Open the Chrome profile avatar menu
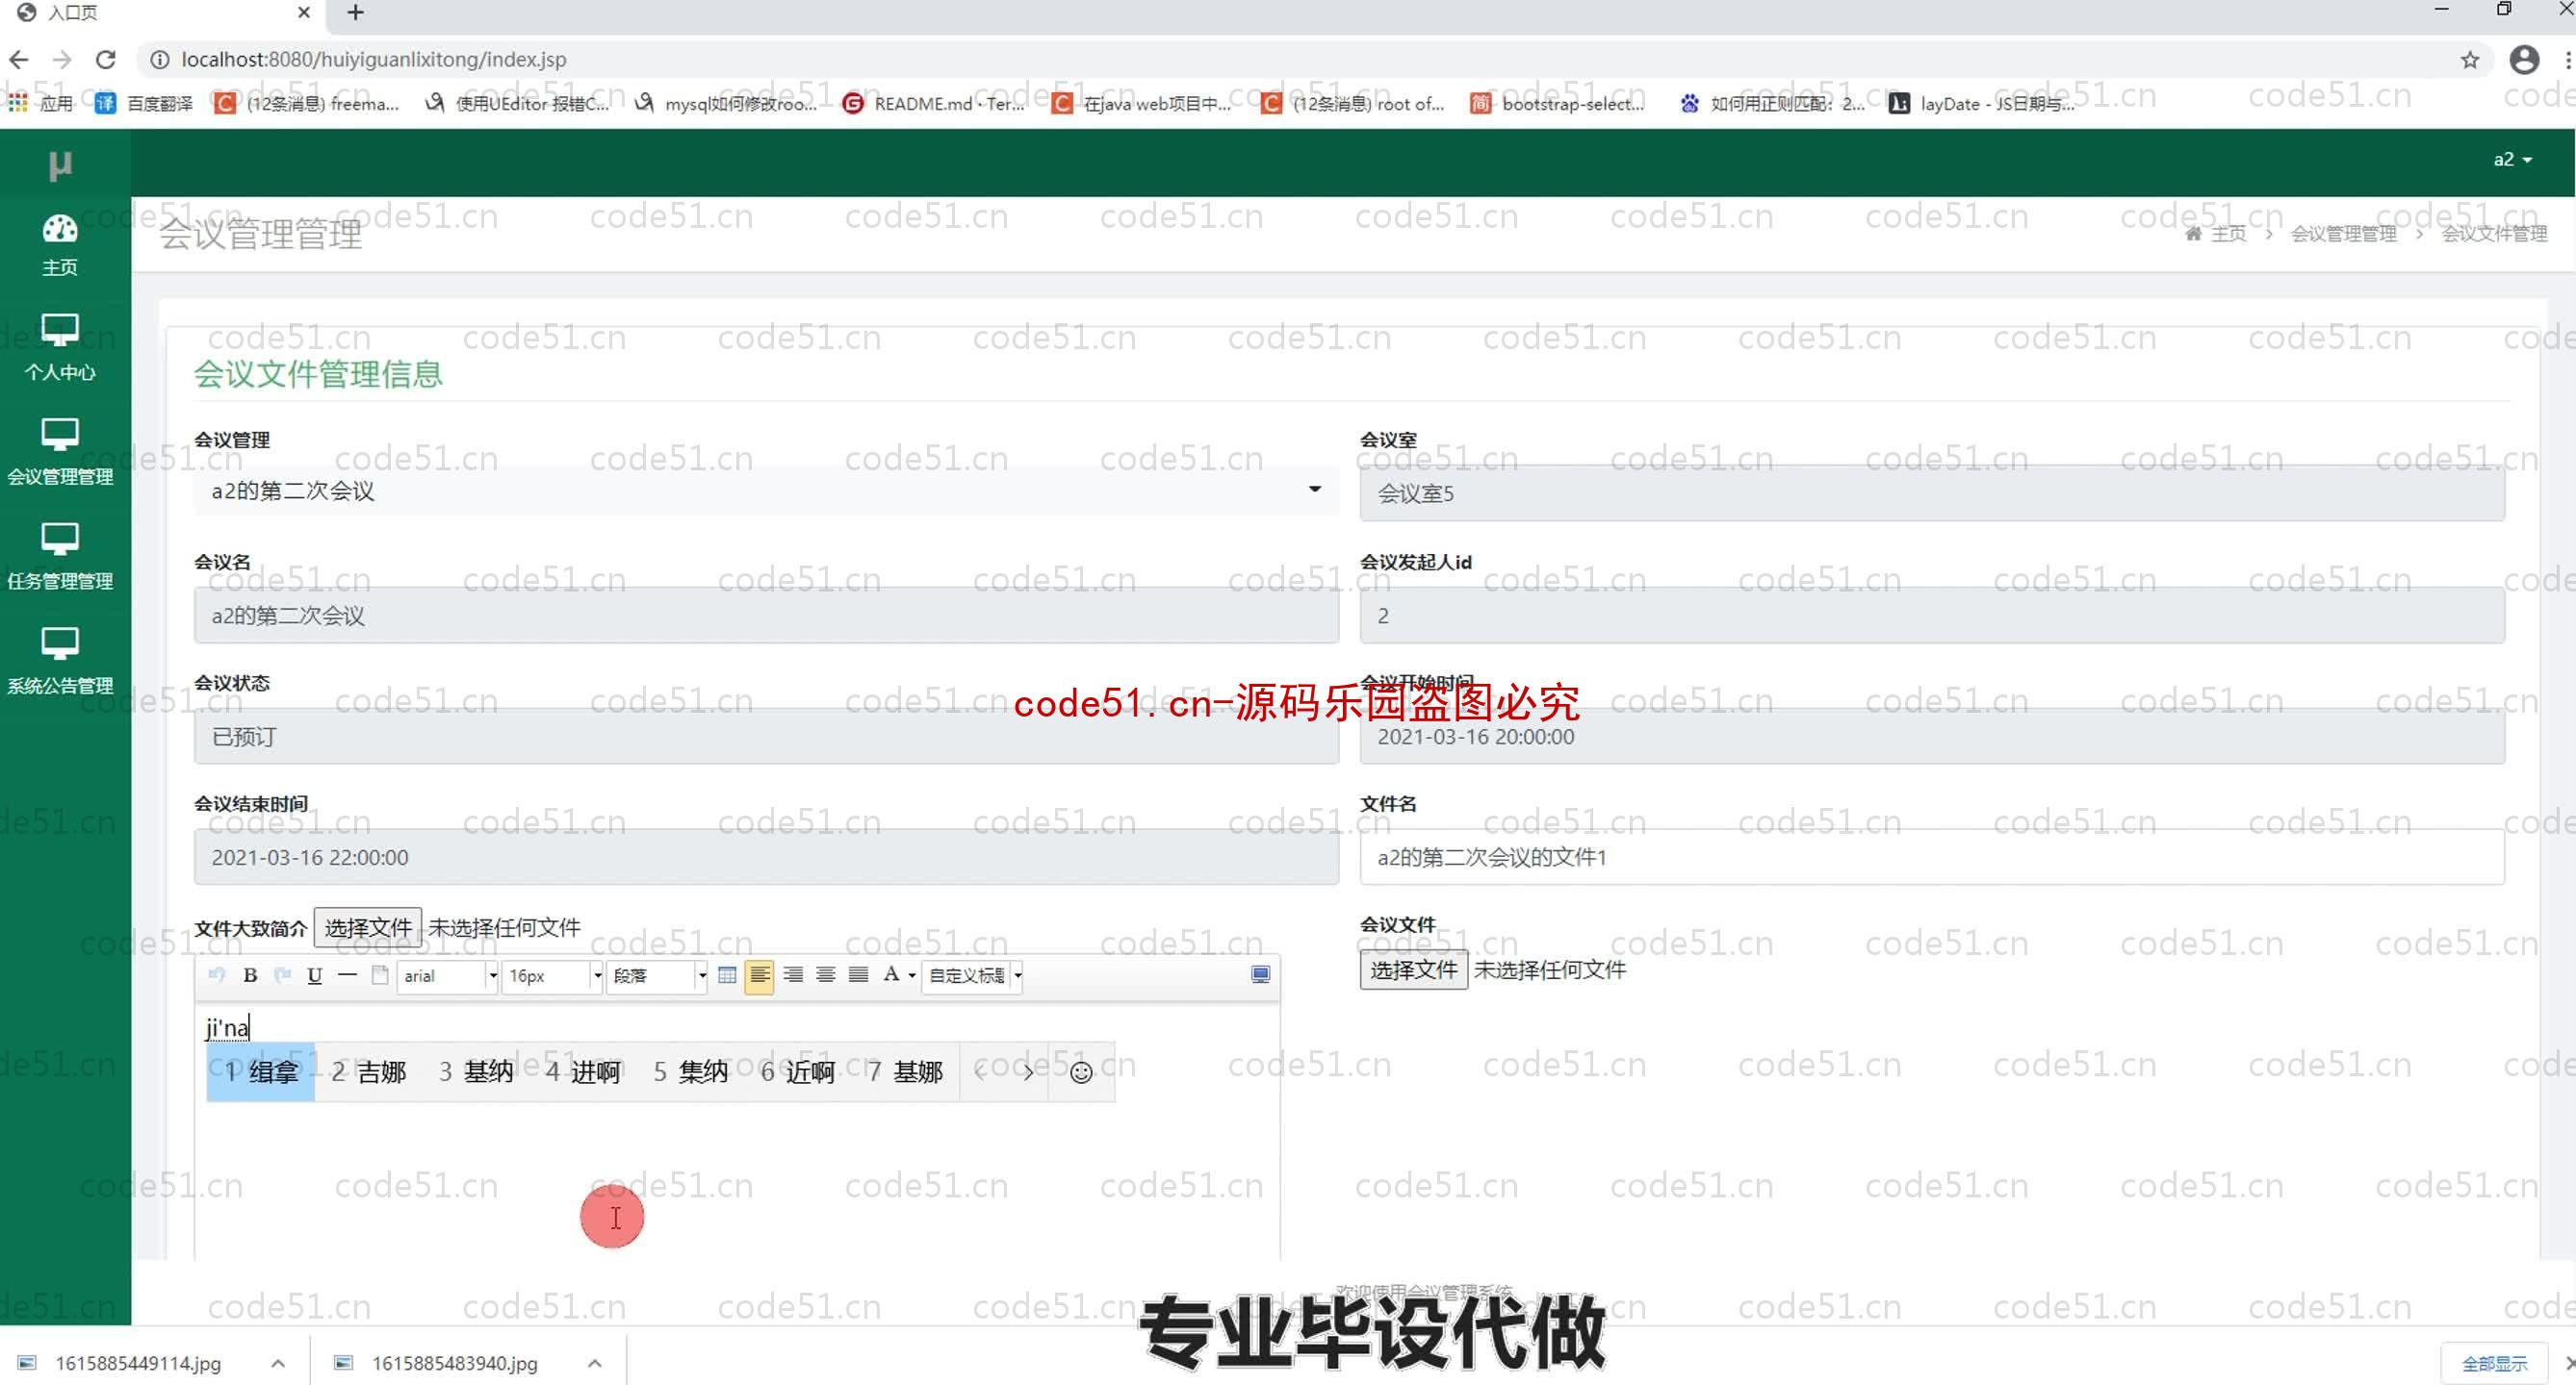Screen dimensions: 2576x1385 2524,60
